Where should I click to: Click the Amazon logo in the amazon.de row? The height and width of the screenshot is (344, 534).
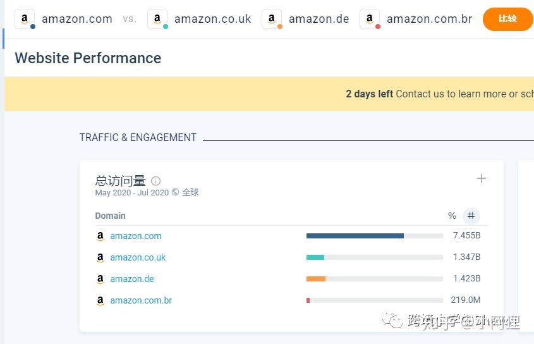100,279
